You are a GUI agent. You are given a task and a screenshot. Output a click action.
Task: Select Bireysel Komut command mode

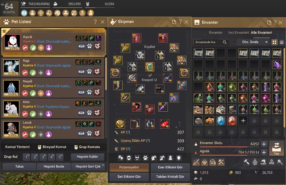tap(52, 147)
